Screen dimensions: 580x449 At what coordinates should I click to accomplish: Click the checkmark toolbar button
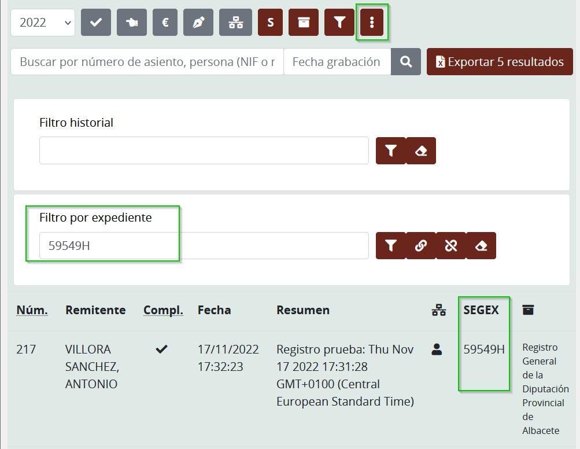(x=96, y=23)
